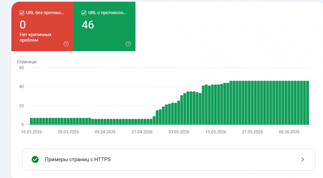Image resolution: width=323 pixels, height=178 pixels.
Task: Click the last bar of the chart
Action: 307,103
